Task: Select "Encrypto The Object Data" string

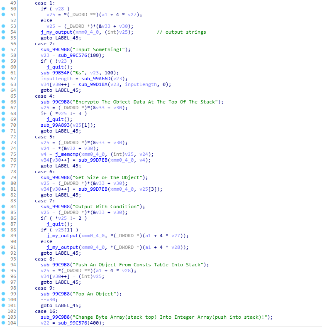Action: click(145, 102)
